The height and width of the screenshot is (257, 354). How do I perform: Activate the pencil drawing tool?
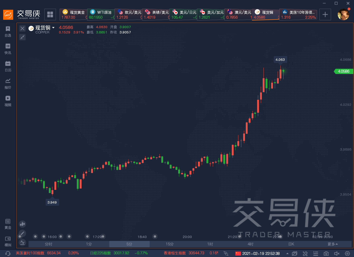click(22, 233)
